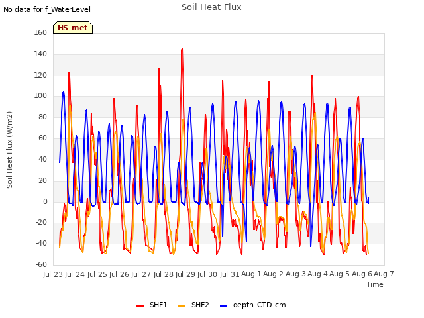This screenshot has height=318, width=424.
Task: Click the Aug 6 x-axis date label
Action: [362, 274]
